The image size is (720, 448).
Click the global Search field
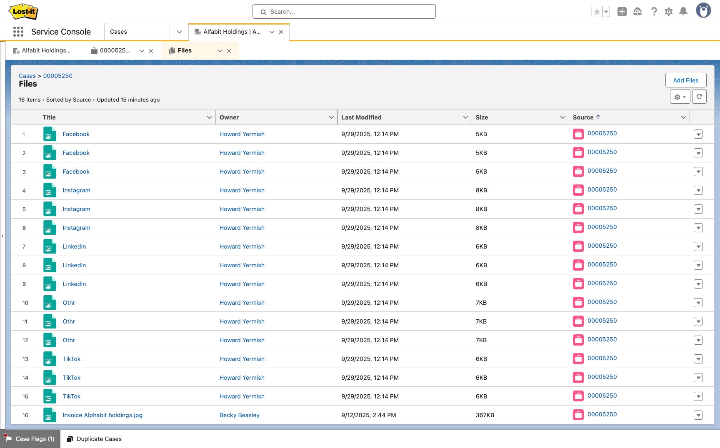click(344, 11)
